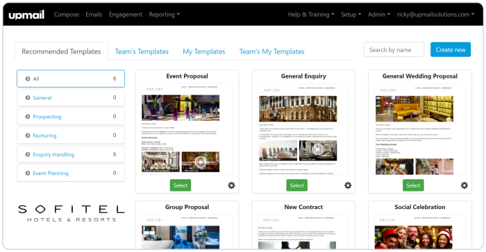Viewport: 486px width, 252px height.
Task: Click Sofitel Hotels & Resorts logo
Action: [x=71, y=213]
